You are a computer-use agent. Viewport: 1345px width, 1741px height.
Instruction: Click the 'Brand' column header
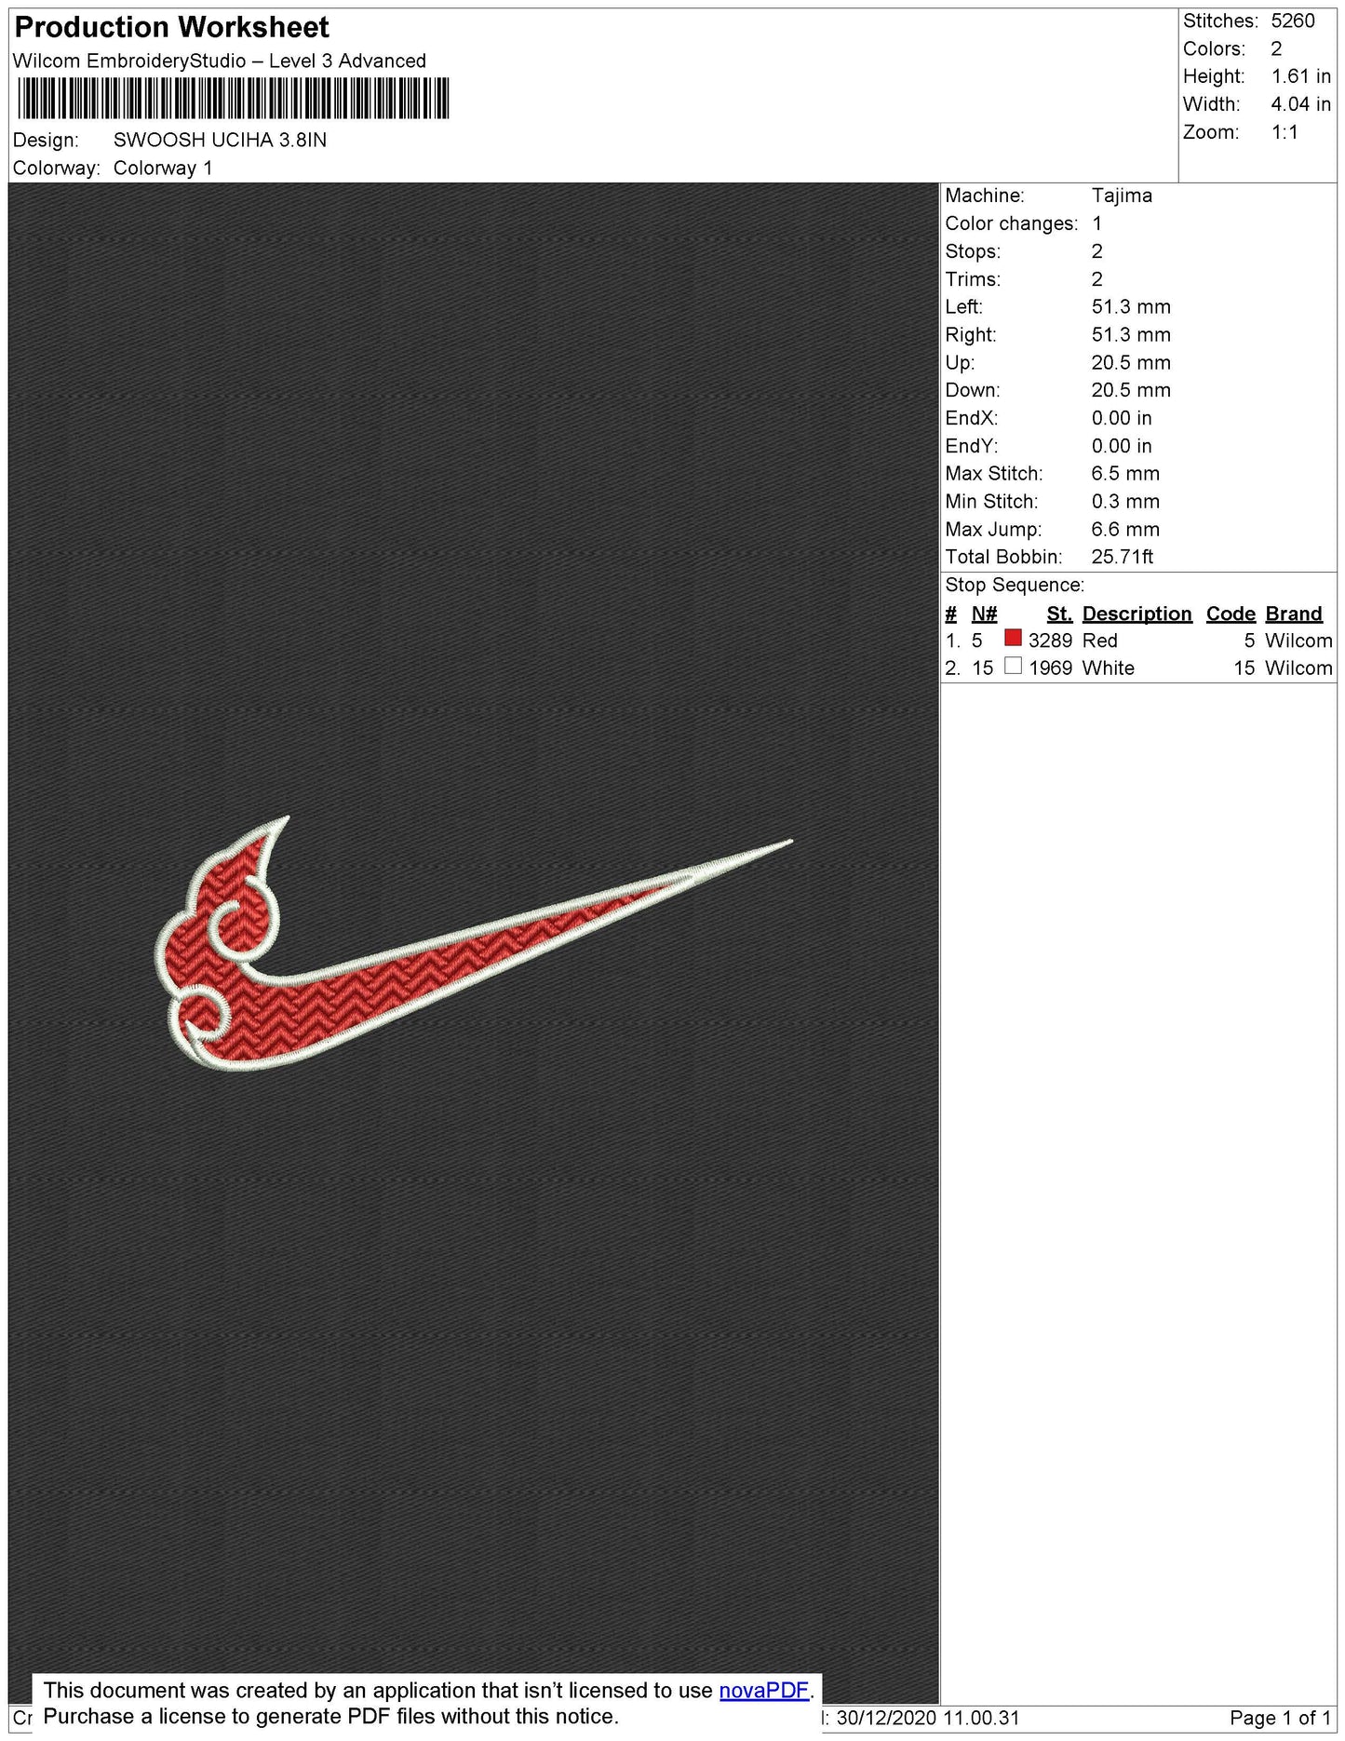point(1294,614)
